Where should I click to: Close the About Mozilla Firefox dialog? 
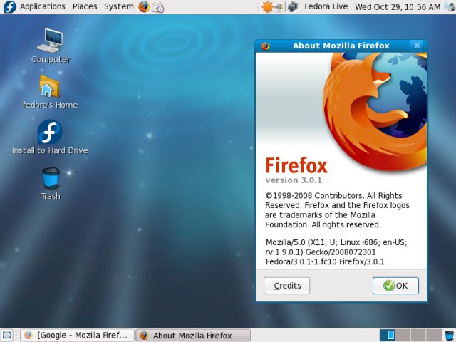[417, 46]
